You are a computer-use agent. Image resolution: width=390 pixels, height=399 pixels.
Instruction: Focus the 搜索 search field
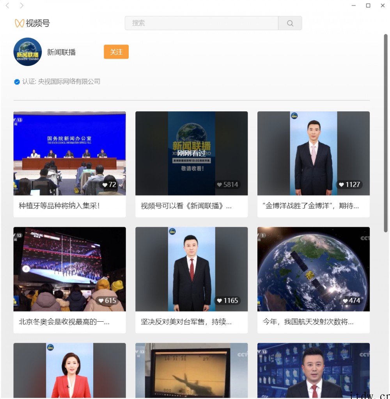click(201, 23)
